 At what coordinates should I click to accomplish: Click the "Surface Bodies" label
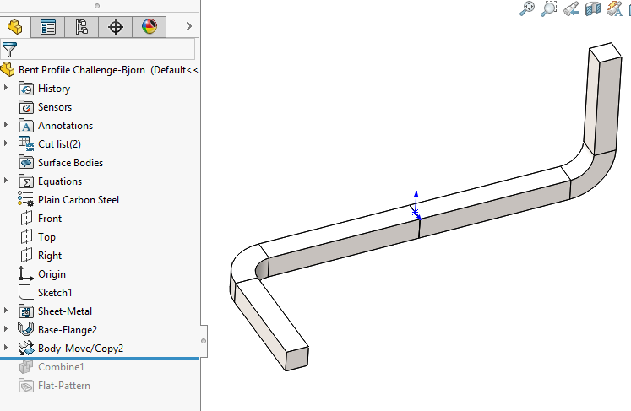[x=70, y=163]
